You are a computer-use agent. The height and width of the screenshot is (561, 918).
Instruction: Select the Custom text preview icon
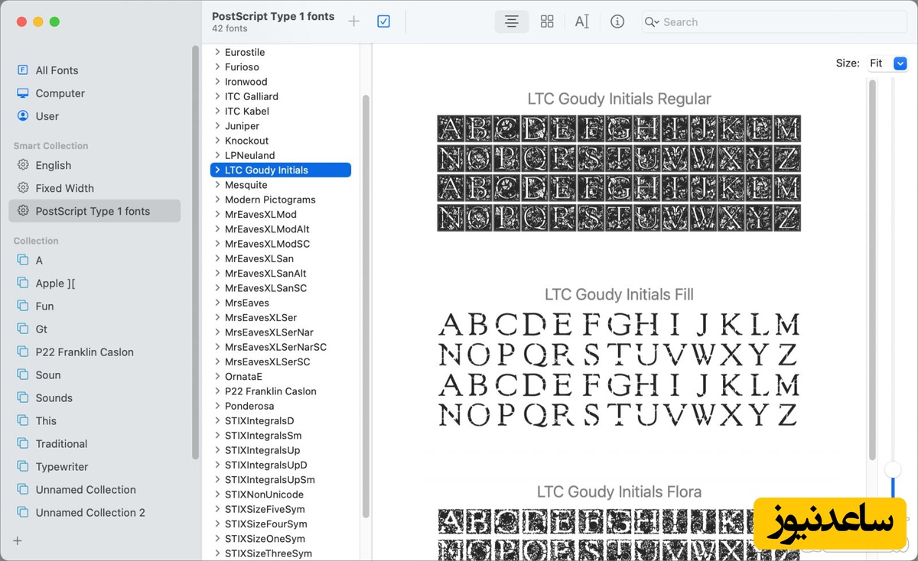coord(582,22)
